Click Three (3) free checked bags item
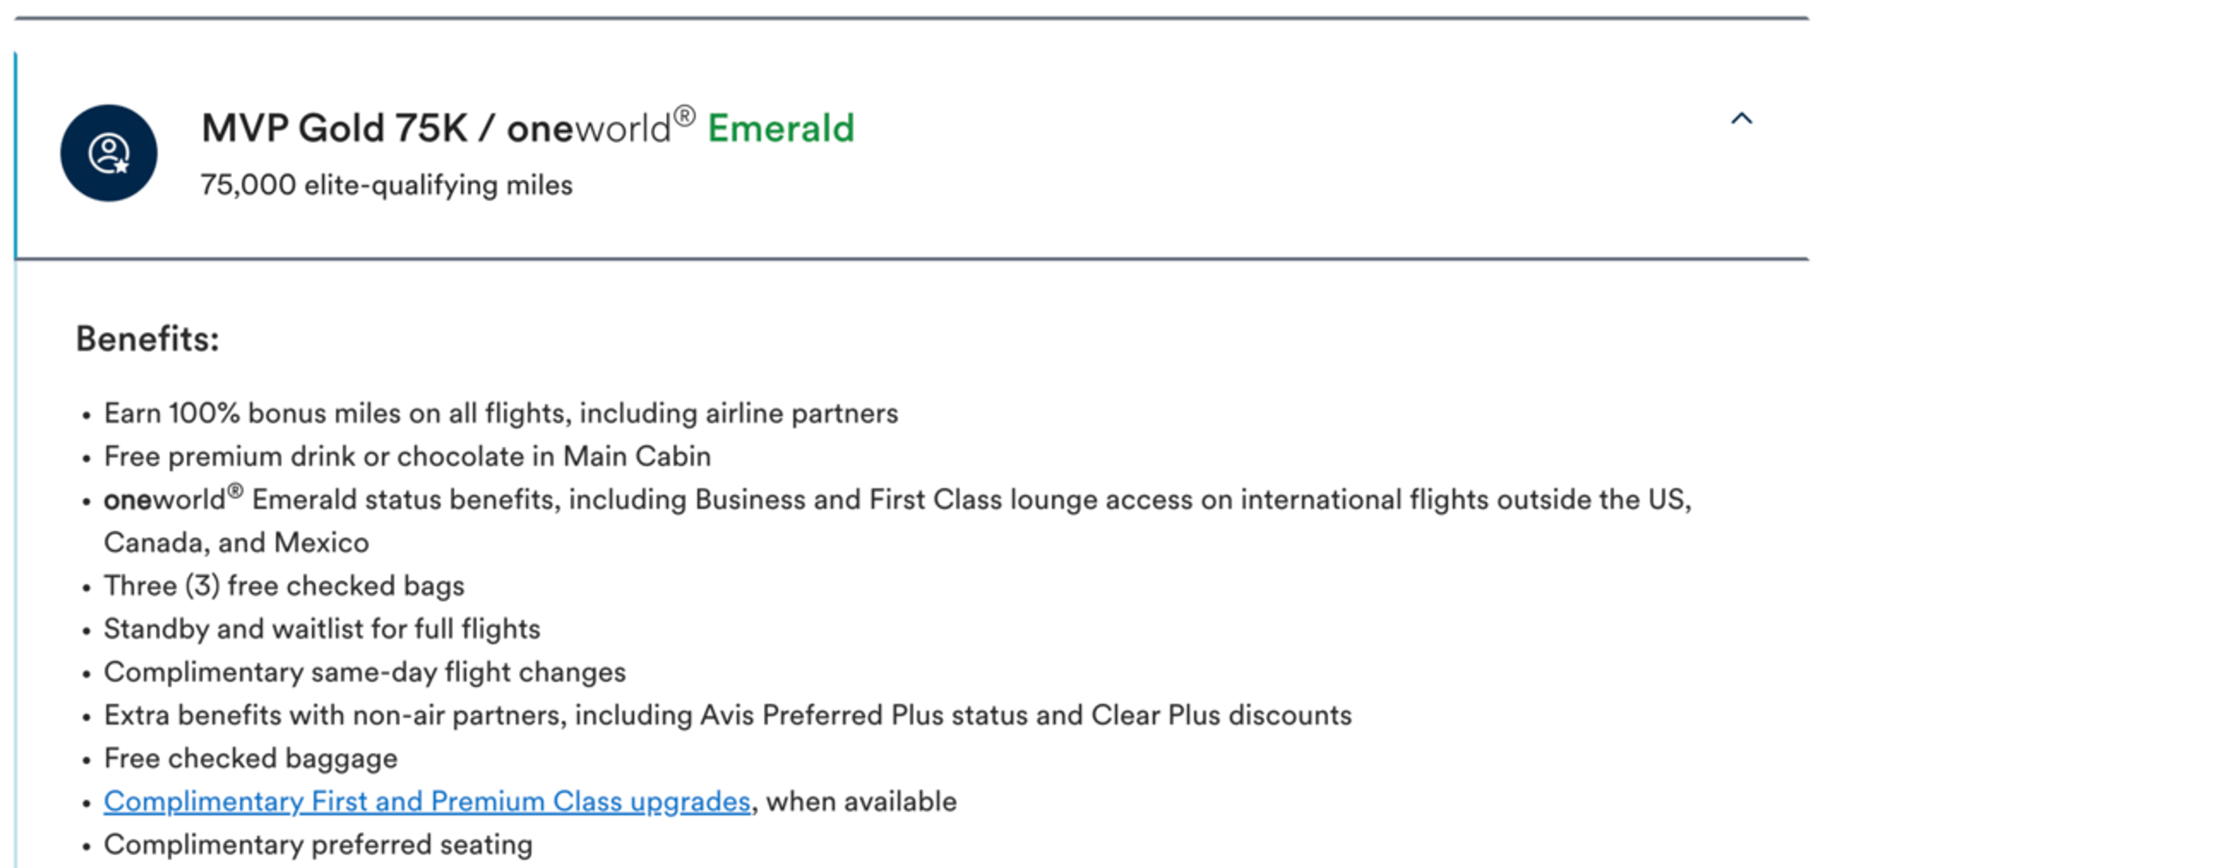The height and width of the screenshot is (868, 2213). (x=284, y=586)
